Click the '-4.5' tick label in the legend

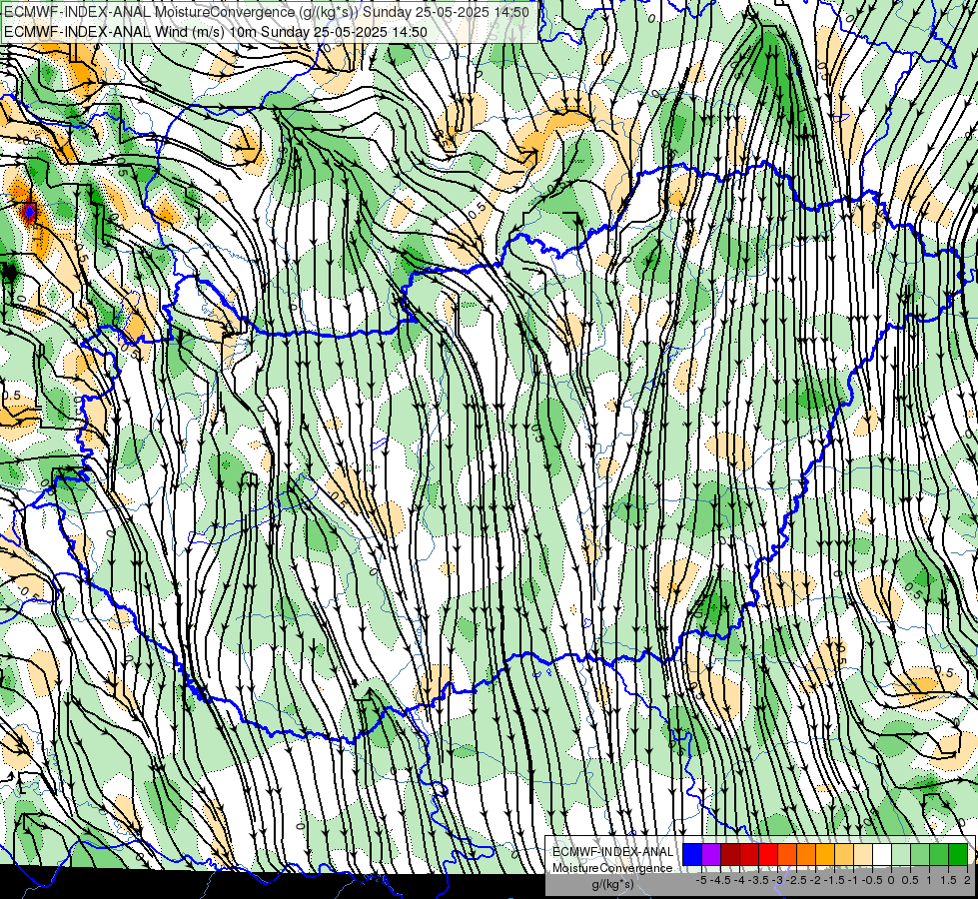(x=720, y=880)
